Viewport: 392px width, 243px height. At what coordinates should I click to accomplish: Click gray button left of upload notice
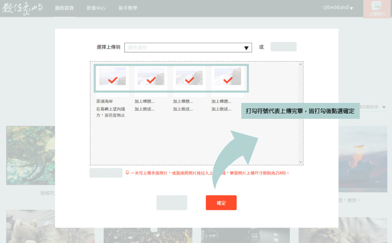(x=106, y=173)
